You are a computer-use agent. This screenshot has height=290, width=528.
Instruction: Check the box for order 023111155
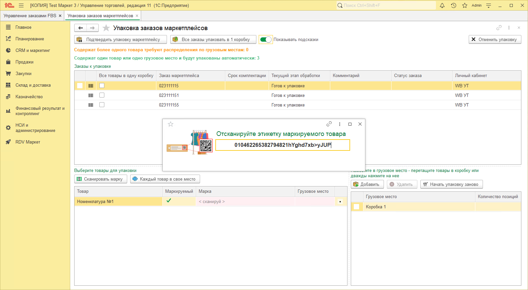(102, 105)
